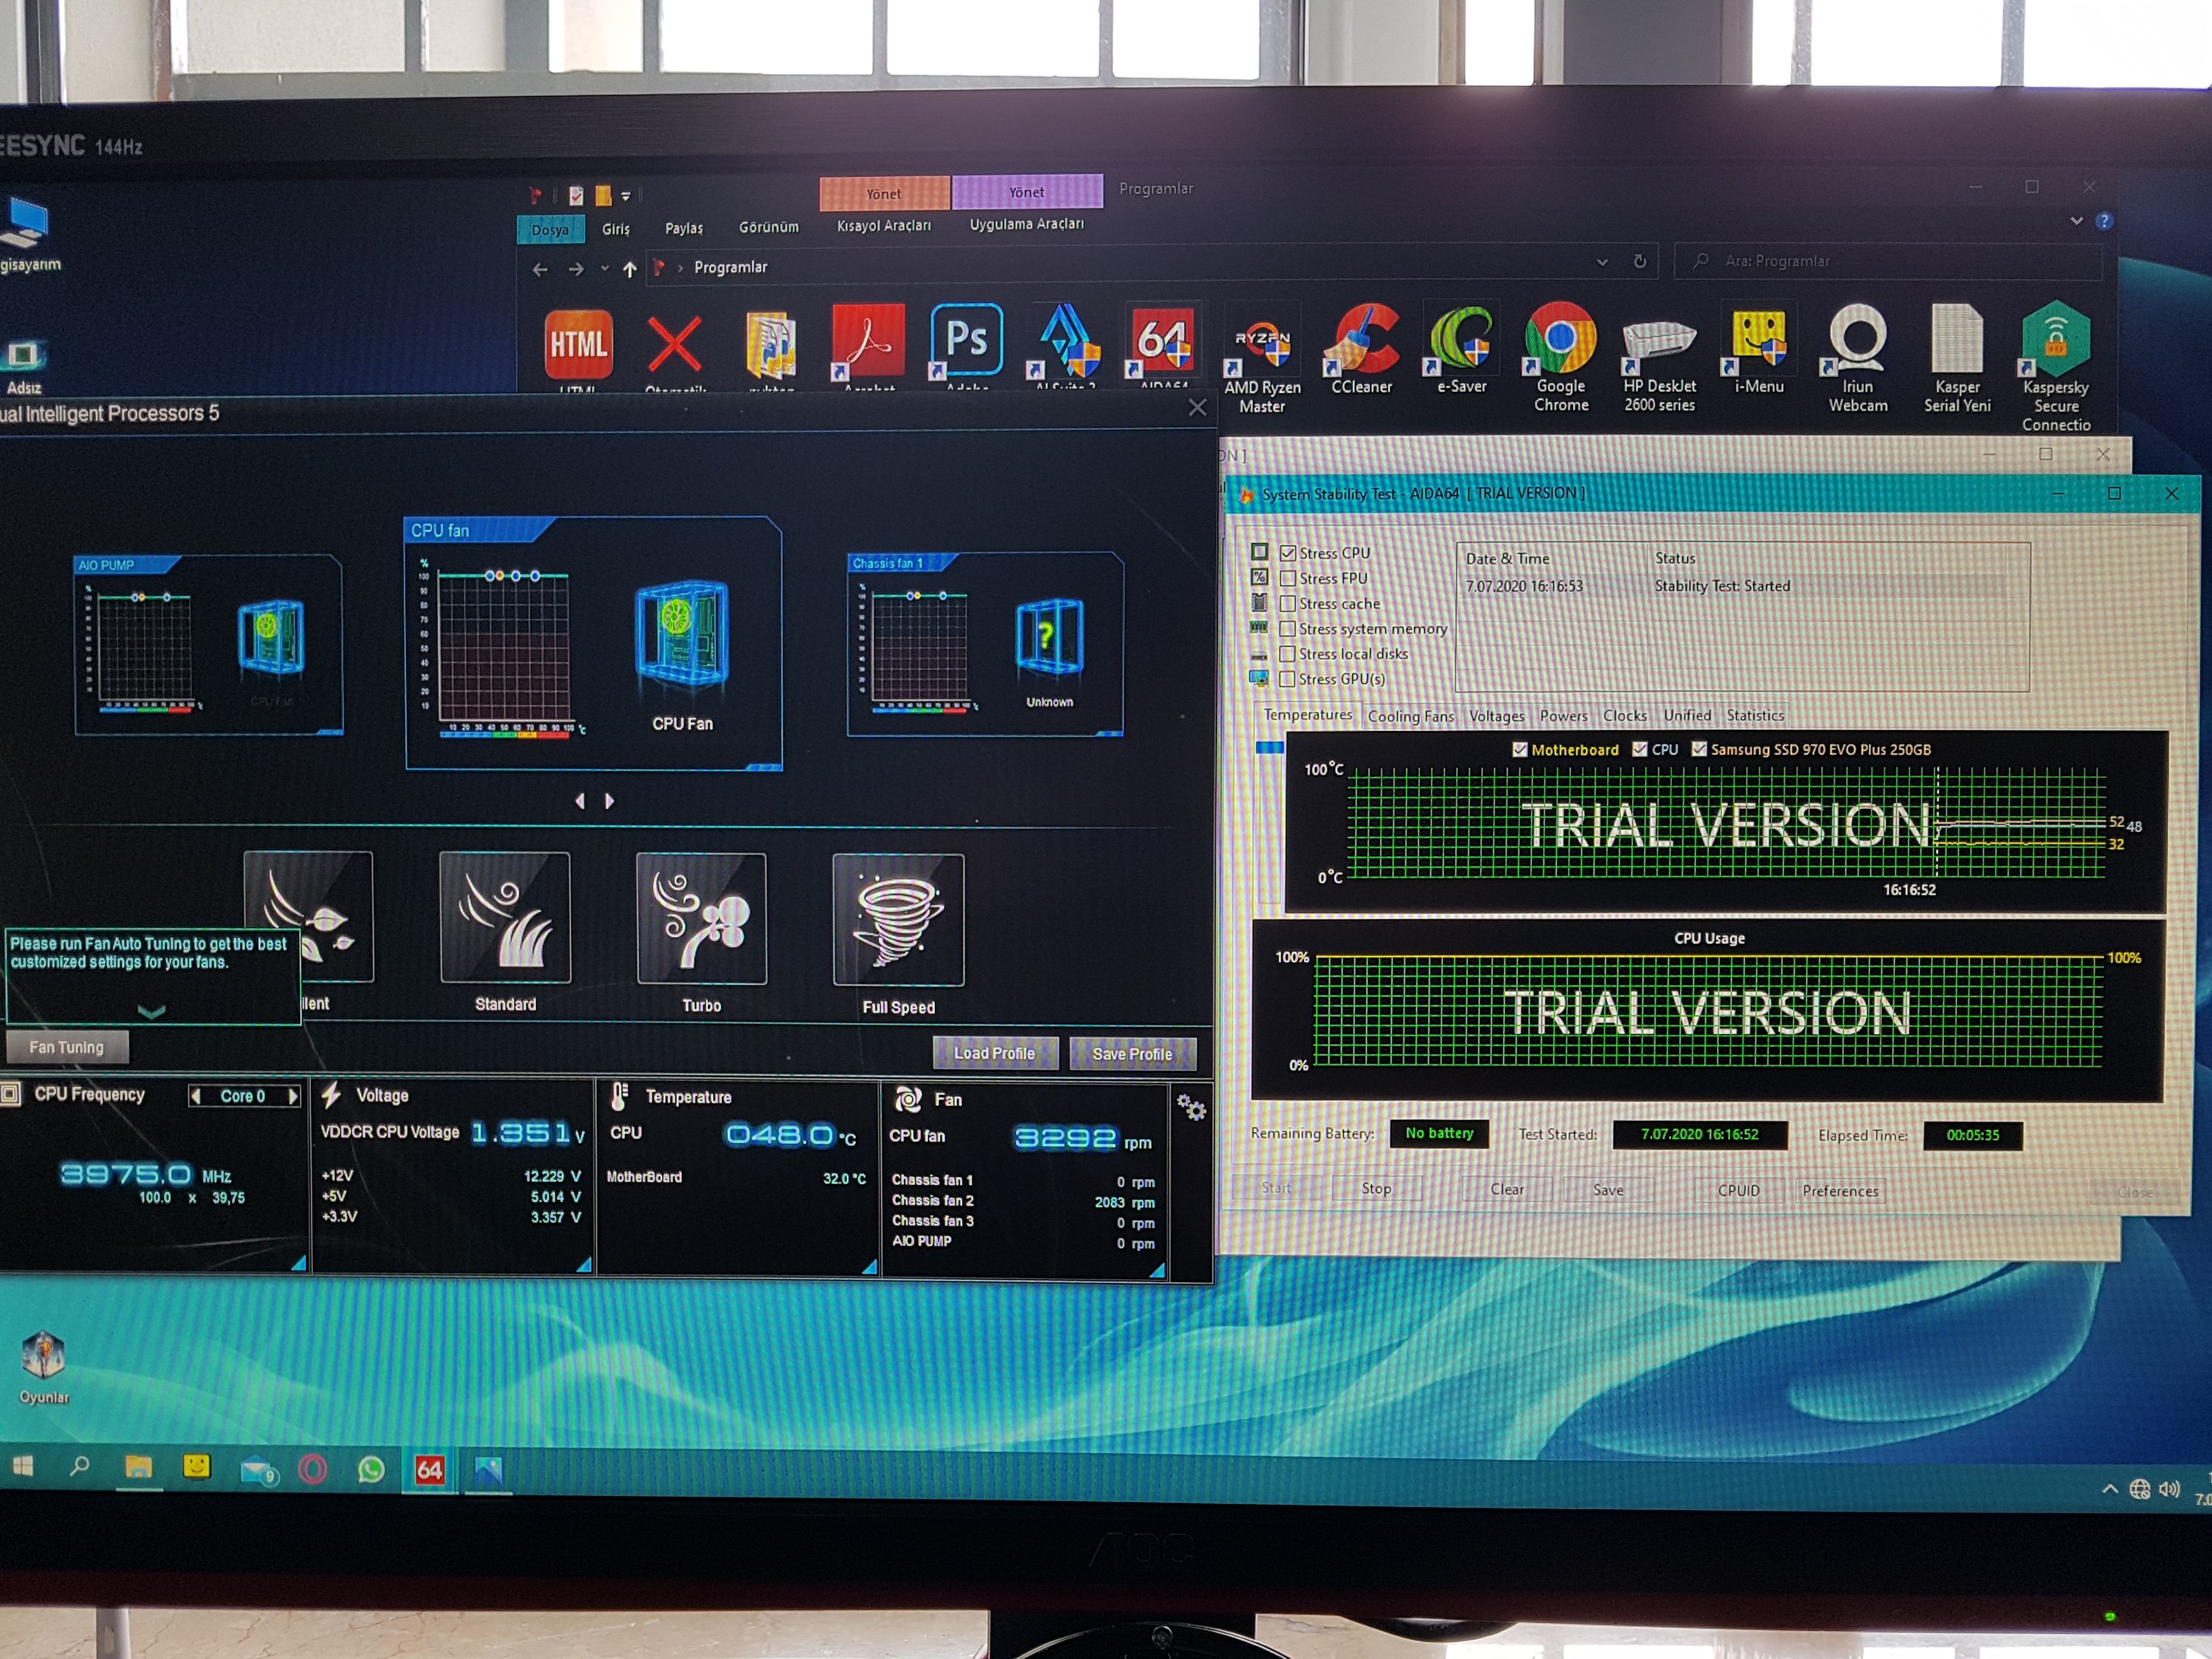Open the Görünüm ribbon tab
The image size is (2212, 1659).
(x=768, y=227)
